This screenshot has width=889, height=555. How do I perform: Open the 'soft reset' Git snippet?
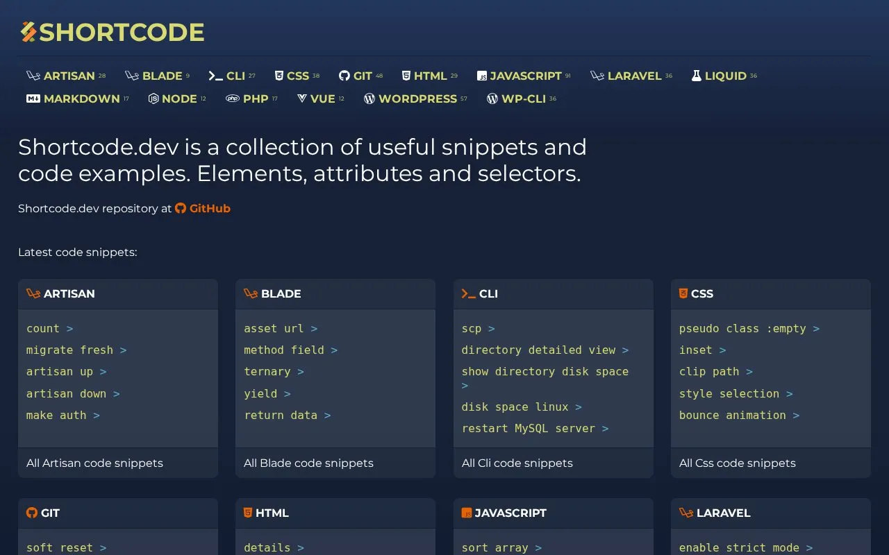tap(67, 547)
